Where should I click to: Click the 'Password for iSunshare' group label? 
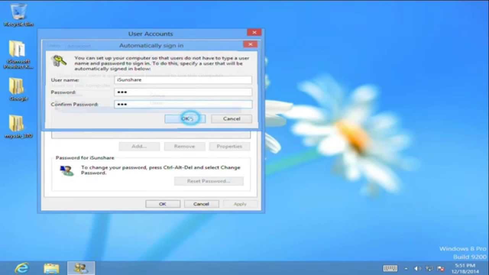tap(85, 158)
